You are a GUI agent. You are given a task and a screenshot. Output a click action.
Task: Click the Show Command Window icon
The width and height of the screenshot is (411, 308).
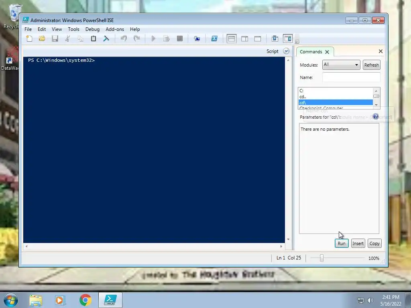tap(275, 39)
